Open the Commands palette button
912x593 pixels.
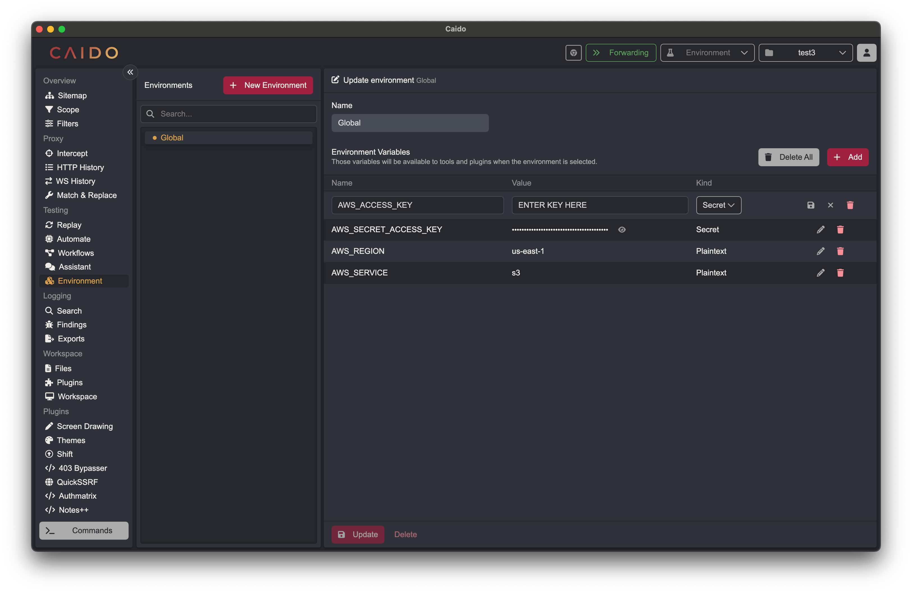click(x=84, y=531)
